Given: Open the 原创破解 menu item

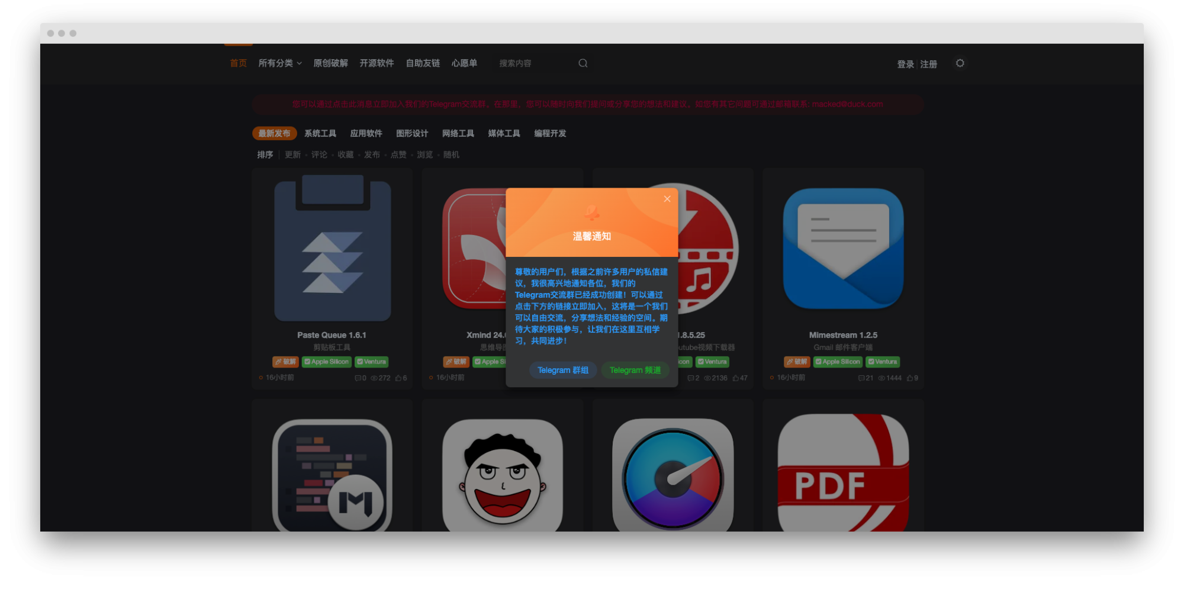Looking at the screenshot, I should click(330, 63).
